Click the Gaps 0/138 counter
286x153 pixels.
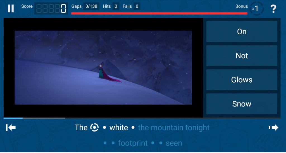click(91, 6)
